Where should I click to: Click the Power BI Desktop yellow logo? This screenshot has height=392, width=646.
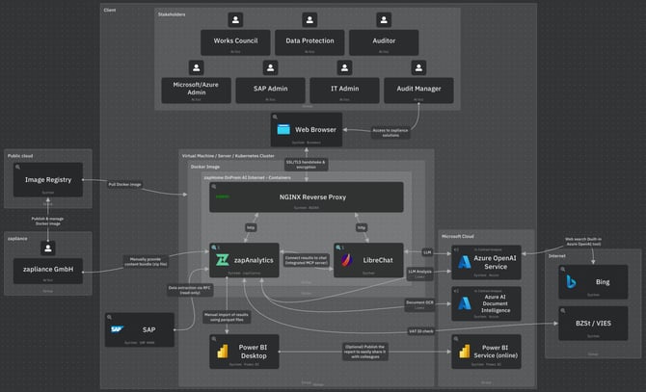click(x=223, y=352)
